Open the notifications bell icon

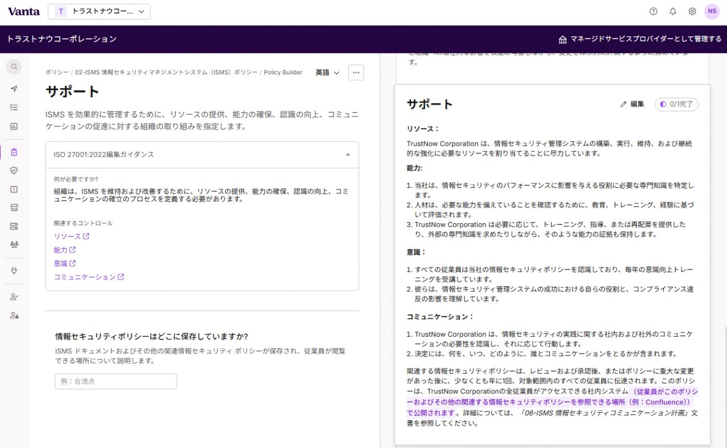(673, 11)
